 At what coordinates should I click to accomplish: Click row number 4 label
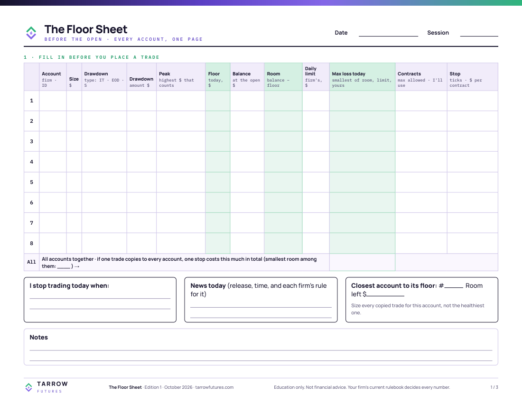pyautogui.click(x=32, y=162)
